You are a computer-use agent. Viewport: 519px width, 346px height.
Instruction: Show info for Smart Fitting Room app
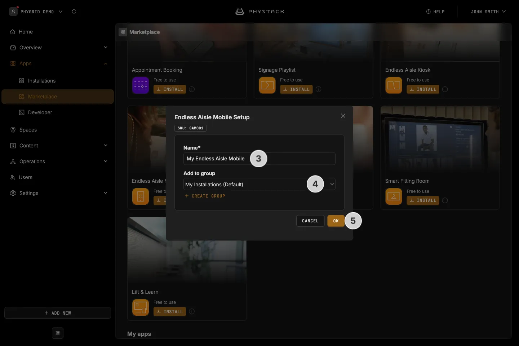[x=445, y=200]
